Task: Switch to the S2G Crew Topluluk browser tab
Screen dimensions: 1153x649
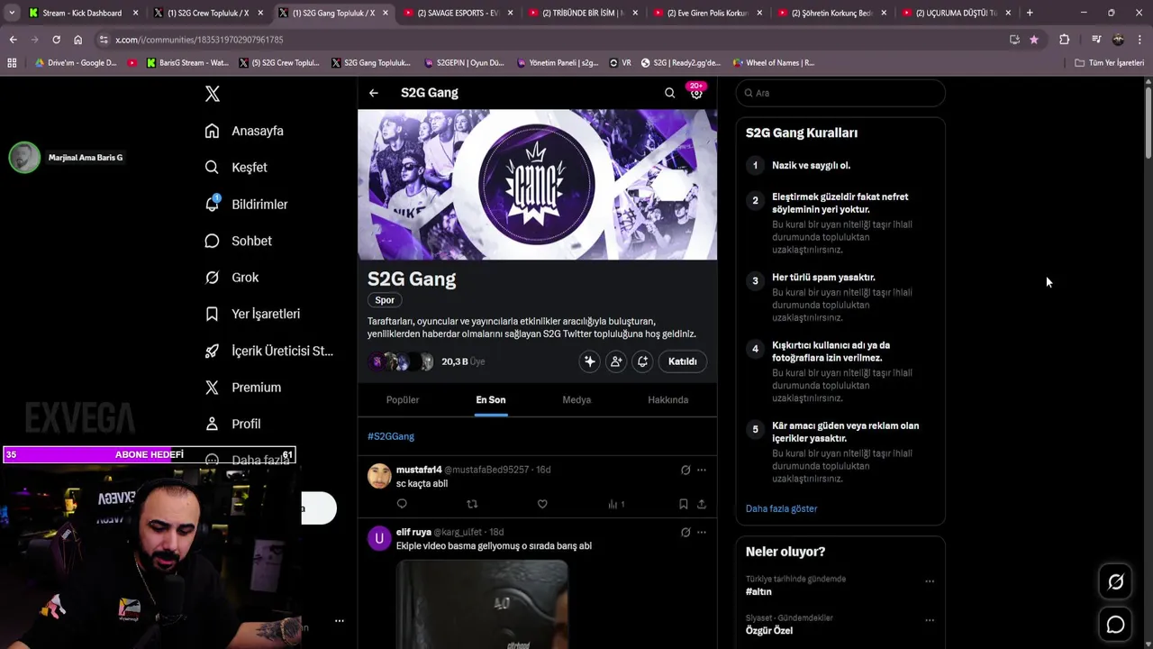Action: 208,13
